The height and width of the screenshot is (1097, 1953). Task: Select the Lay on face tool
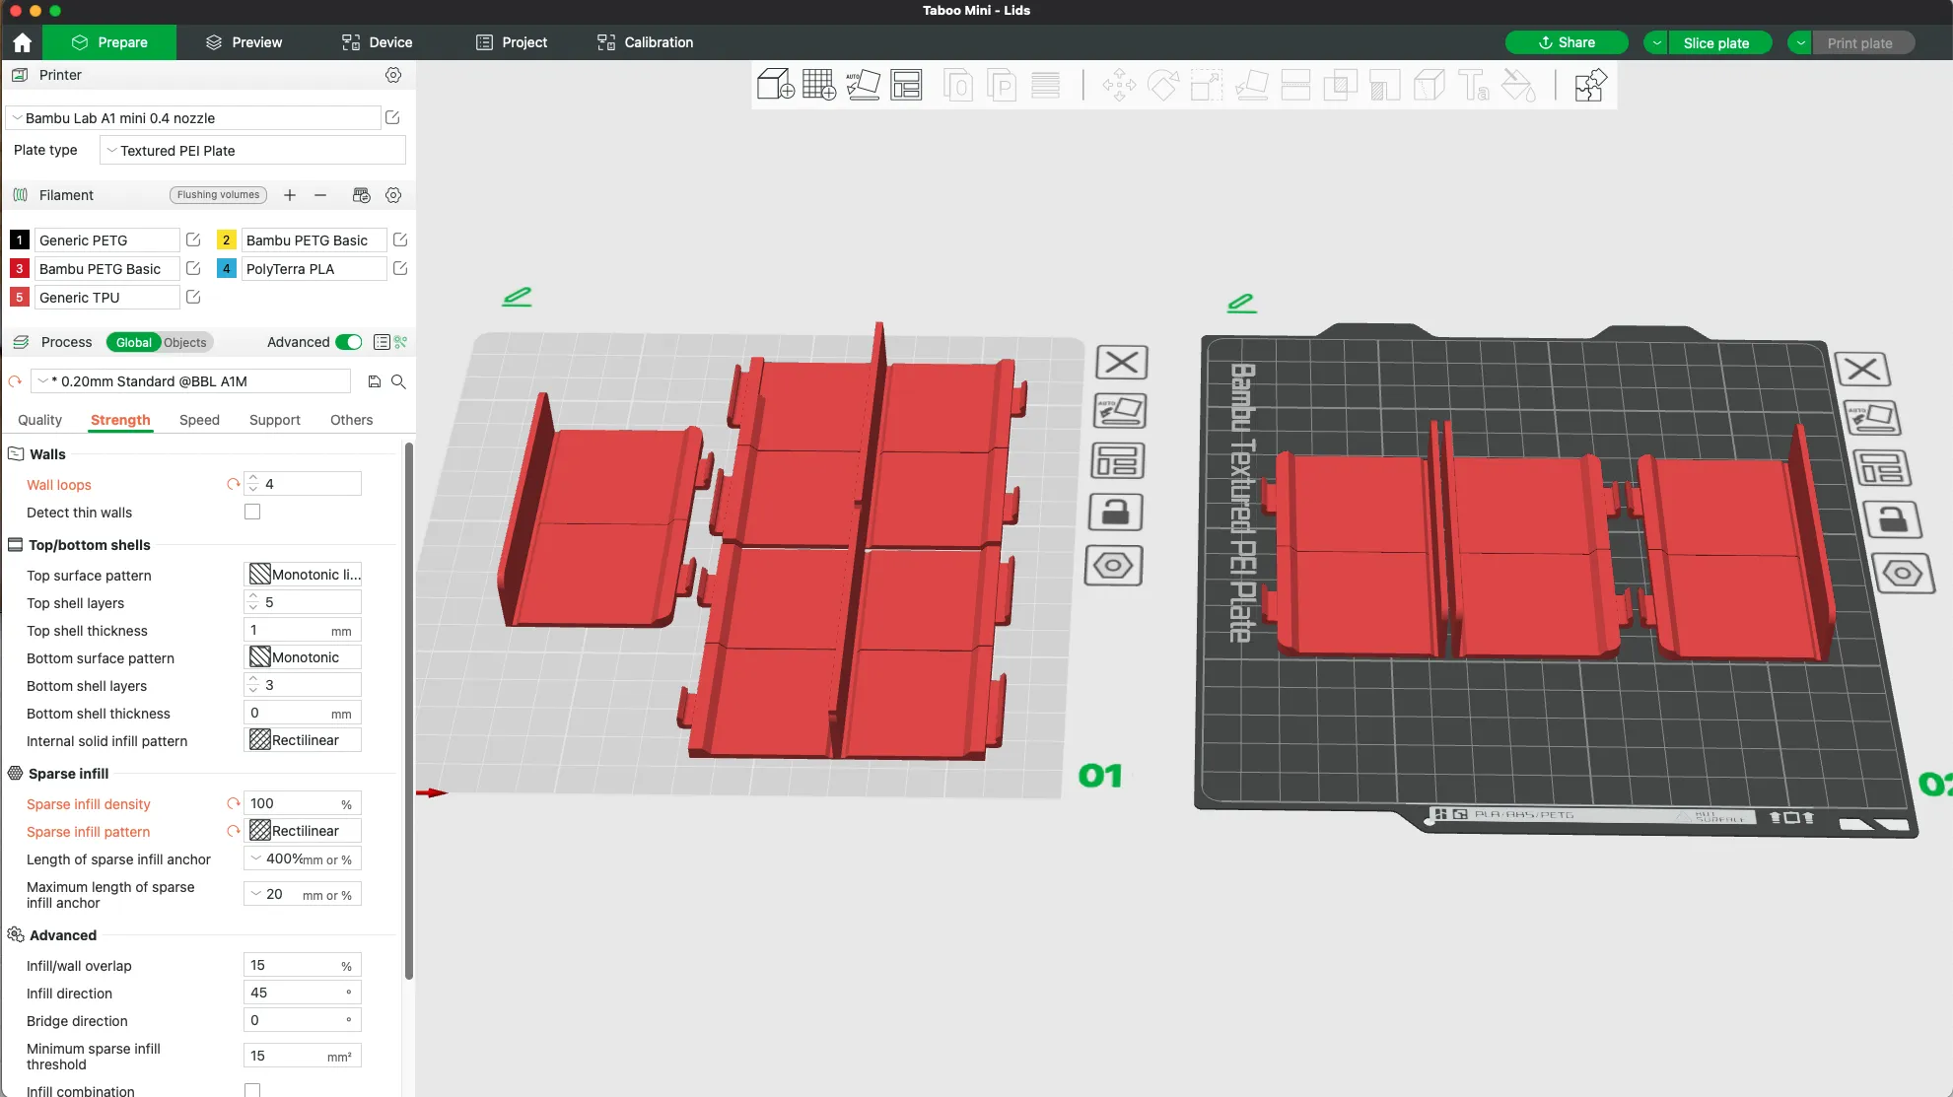pos(1251,85)
